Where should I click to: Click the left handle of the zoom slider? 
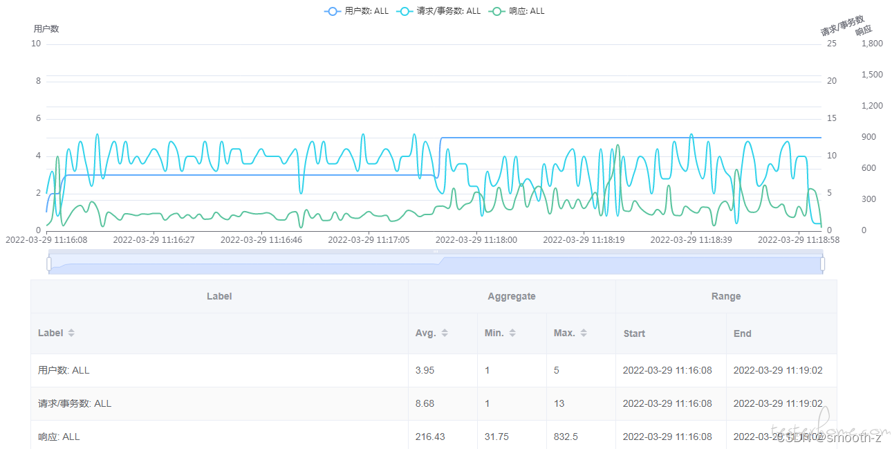coord(49,264)
